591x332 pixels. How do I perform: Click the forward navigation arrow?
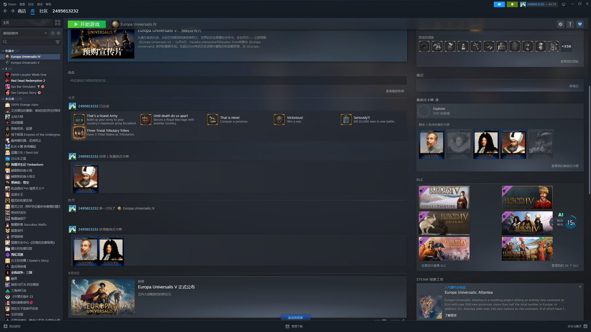pos(13,11)
